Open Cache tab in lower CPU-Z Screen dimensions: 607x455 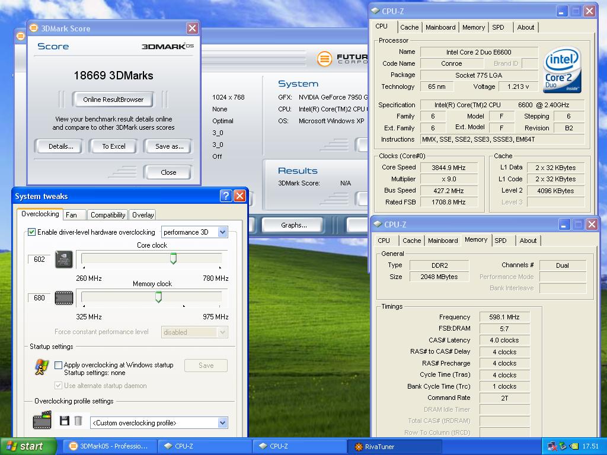[x=411, y=241]
